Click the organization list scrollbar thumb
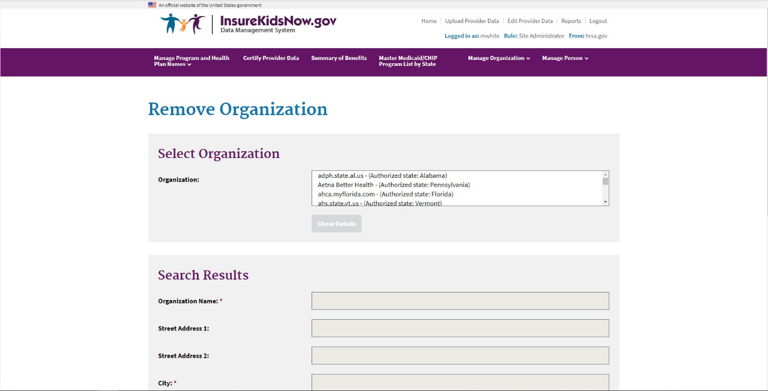This screenshot has height=391, width=768. tap(605, 182)
